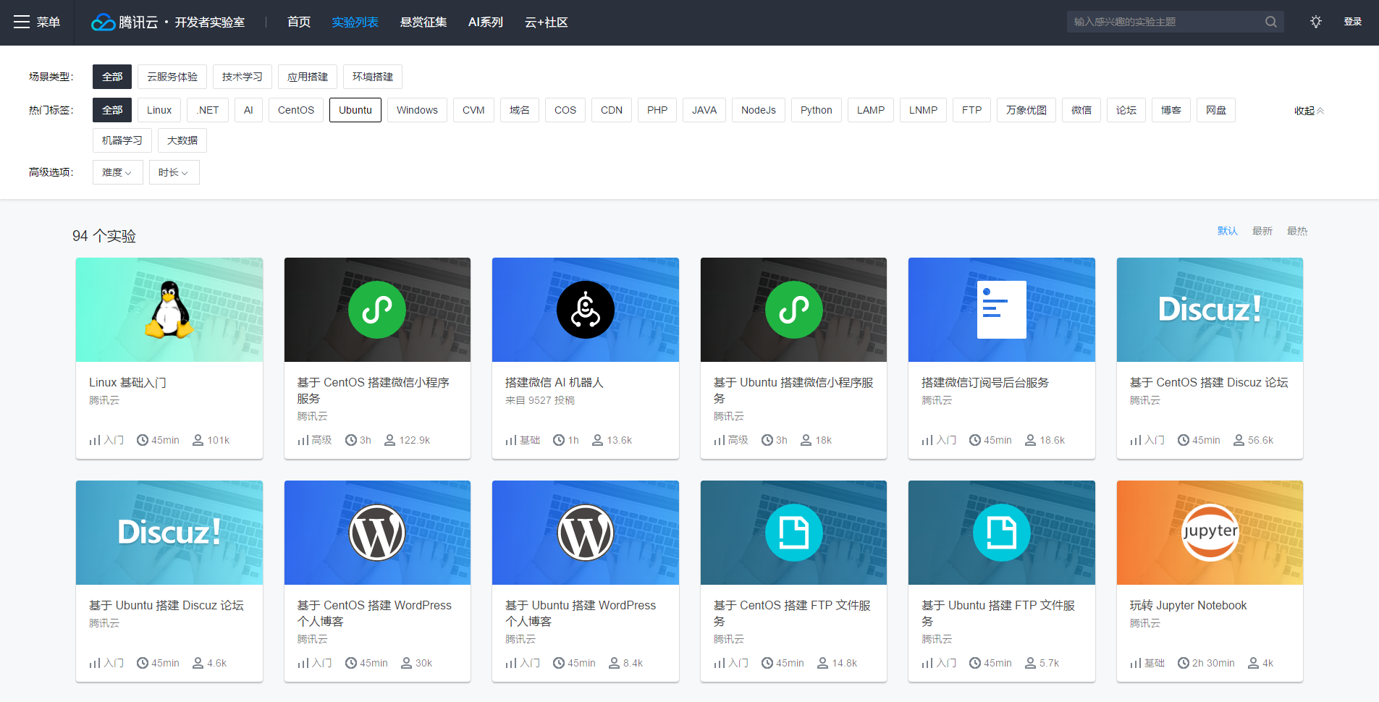This screenshot has width=1379, height=702.
Task: Sort experiments by 最热
Action: point(1297,231)
